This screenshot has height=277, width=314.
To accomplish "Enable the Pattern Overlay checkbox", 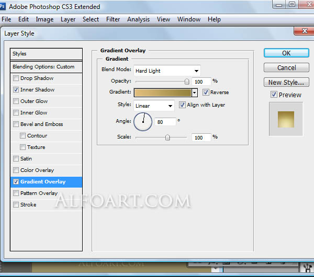I will click(16, 193).
